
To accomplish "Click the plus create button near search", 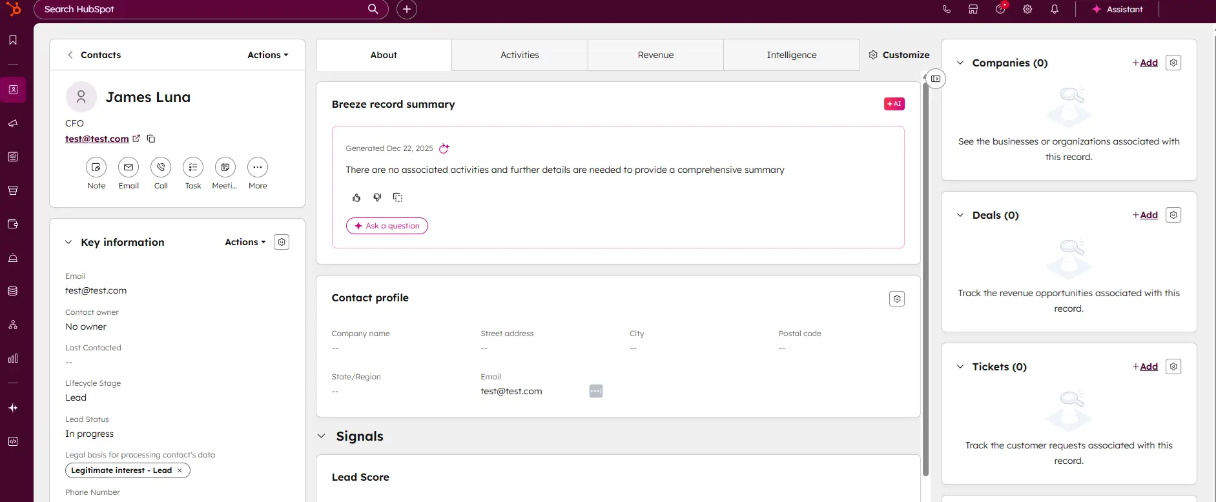I will click(x=406, y=9).
